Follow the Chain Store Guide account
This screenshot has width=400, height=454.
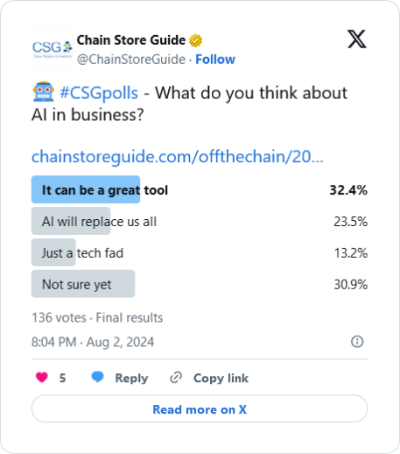point(215,60)
